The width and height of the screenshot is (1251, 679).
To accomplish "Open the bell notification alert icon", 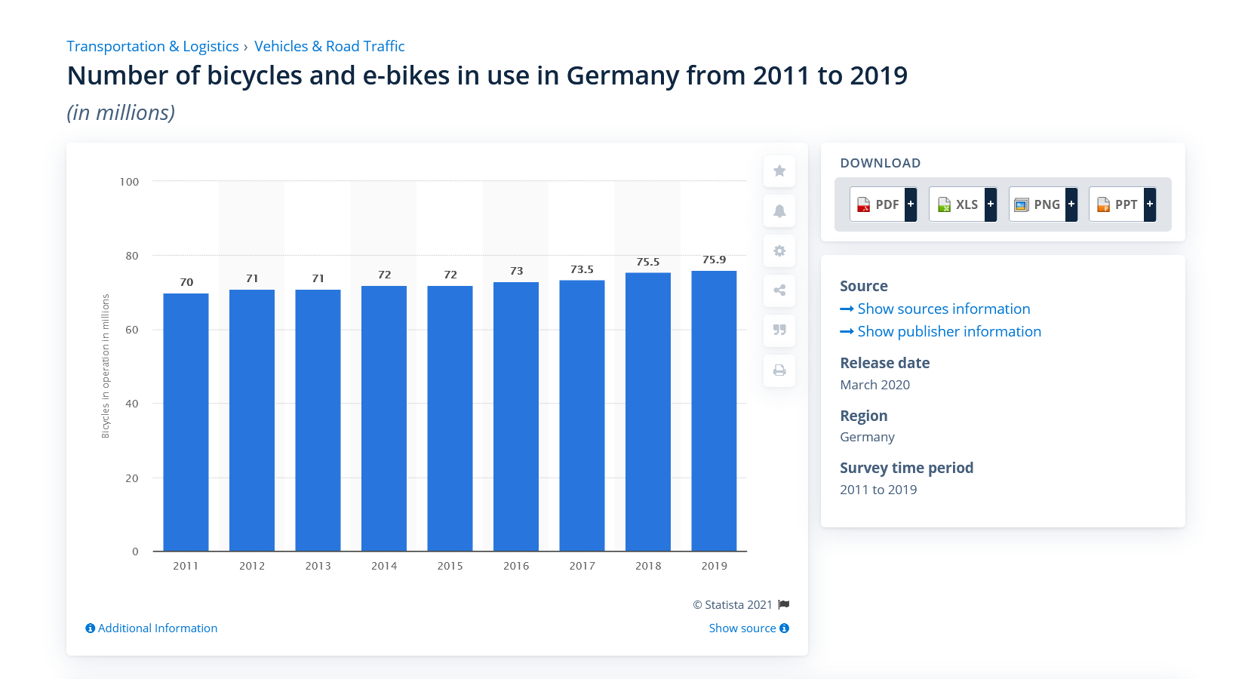I will coord(779,211).
